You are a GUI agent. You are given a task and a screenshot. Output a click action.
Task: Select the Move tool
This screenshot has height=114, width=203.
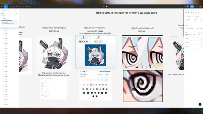pyautogui.click(x=5, y=6)
